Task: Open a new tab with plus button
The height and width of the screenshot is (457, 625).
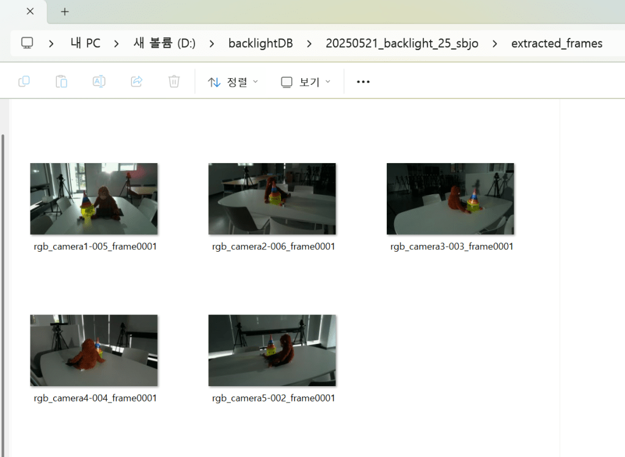Action: point(65,12)
